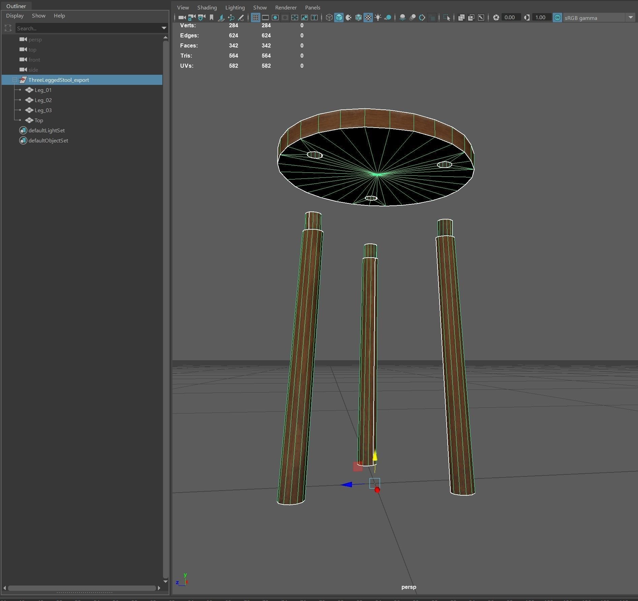Image resolution: width=638 pixels, height=601 pixels.
Task: Click the Image Plane icon
Action: (221, 18)
